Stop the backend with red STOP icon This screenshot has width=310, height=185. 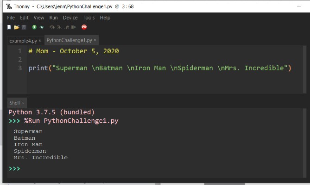[84, 27]
